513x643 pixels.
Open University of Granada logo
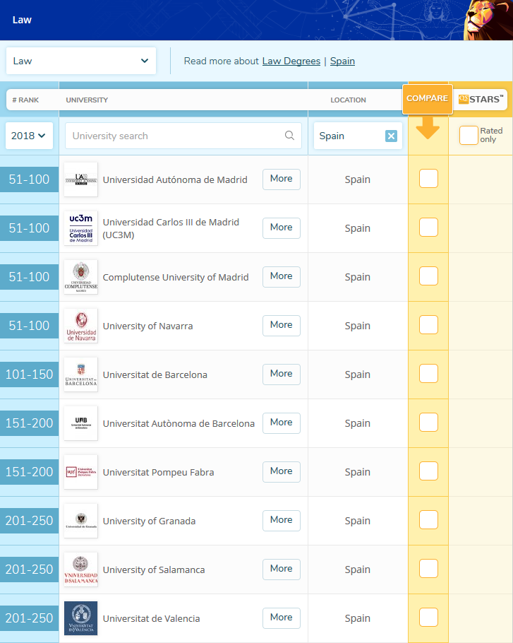(x=80, y=521)
